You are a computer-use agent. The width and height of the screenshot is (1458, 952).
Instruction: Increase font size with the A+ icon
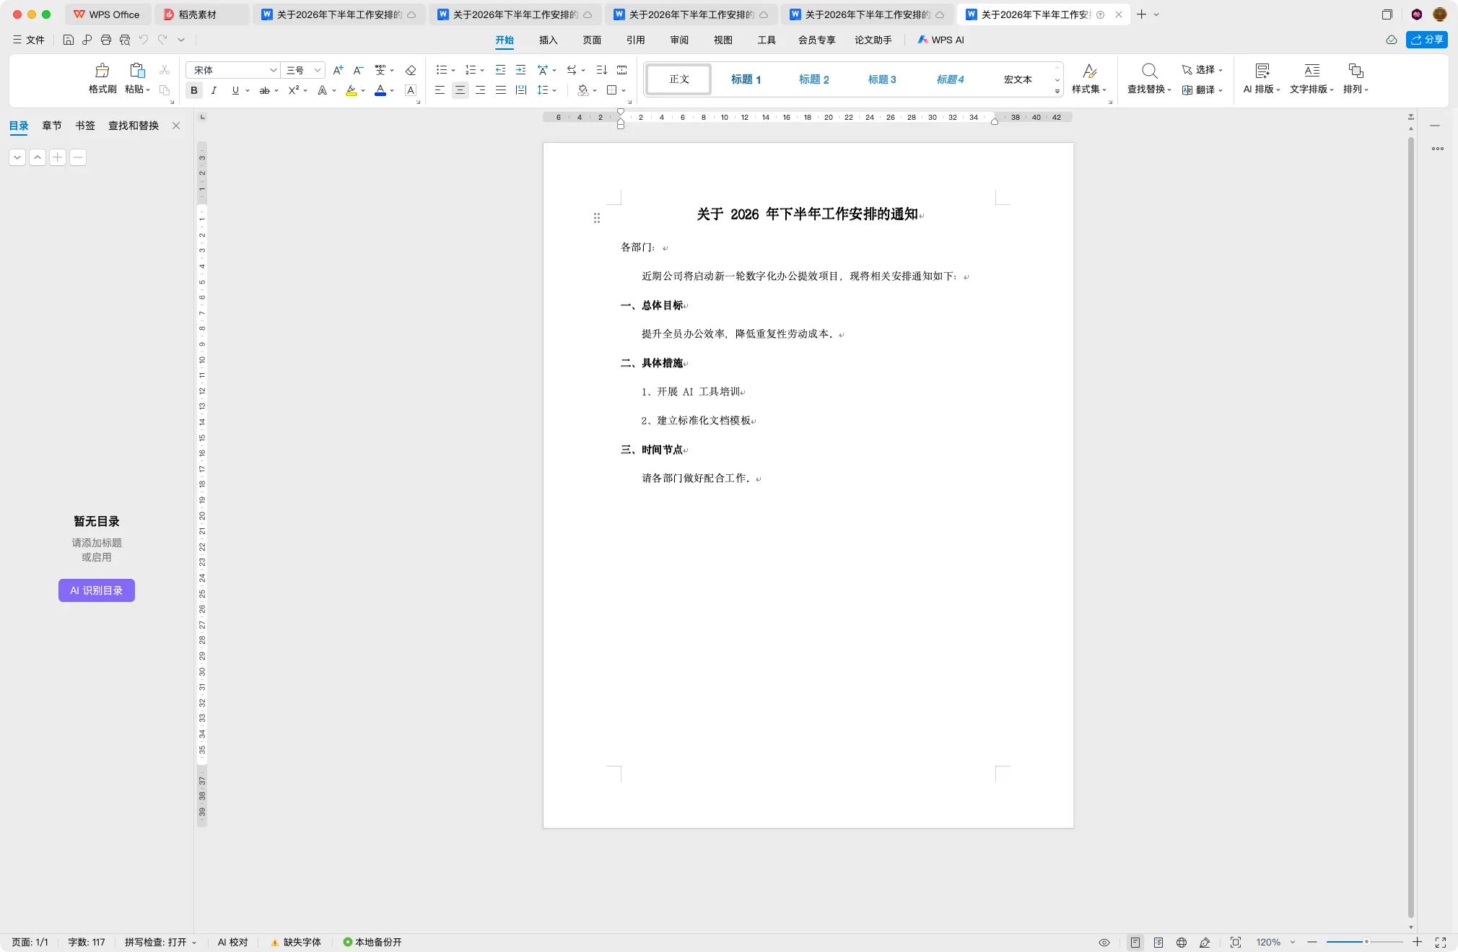pyautogui.click(x=338, y=70)
